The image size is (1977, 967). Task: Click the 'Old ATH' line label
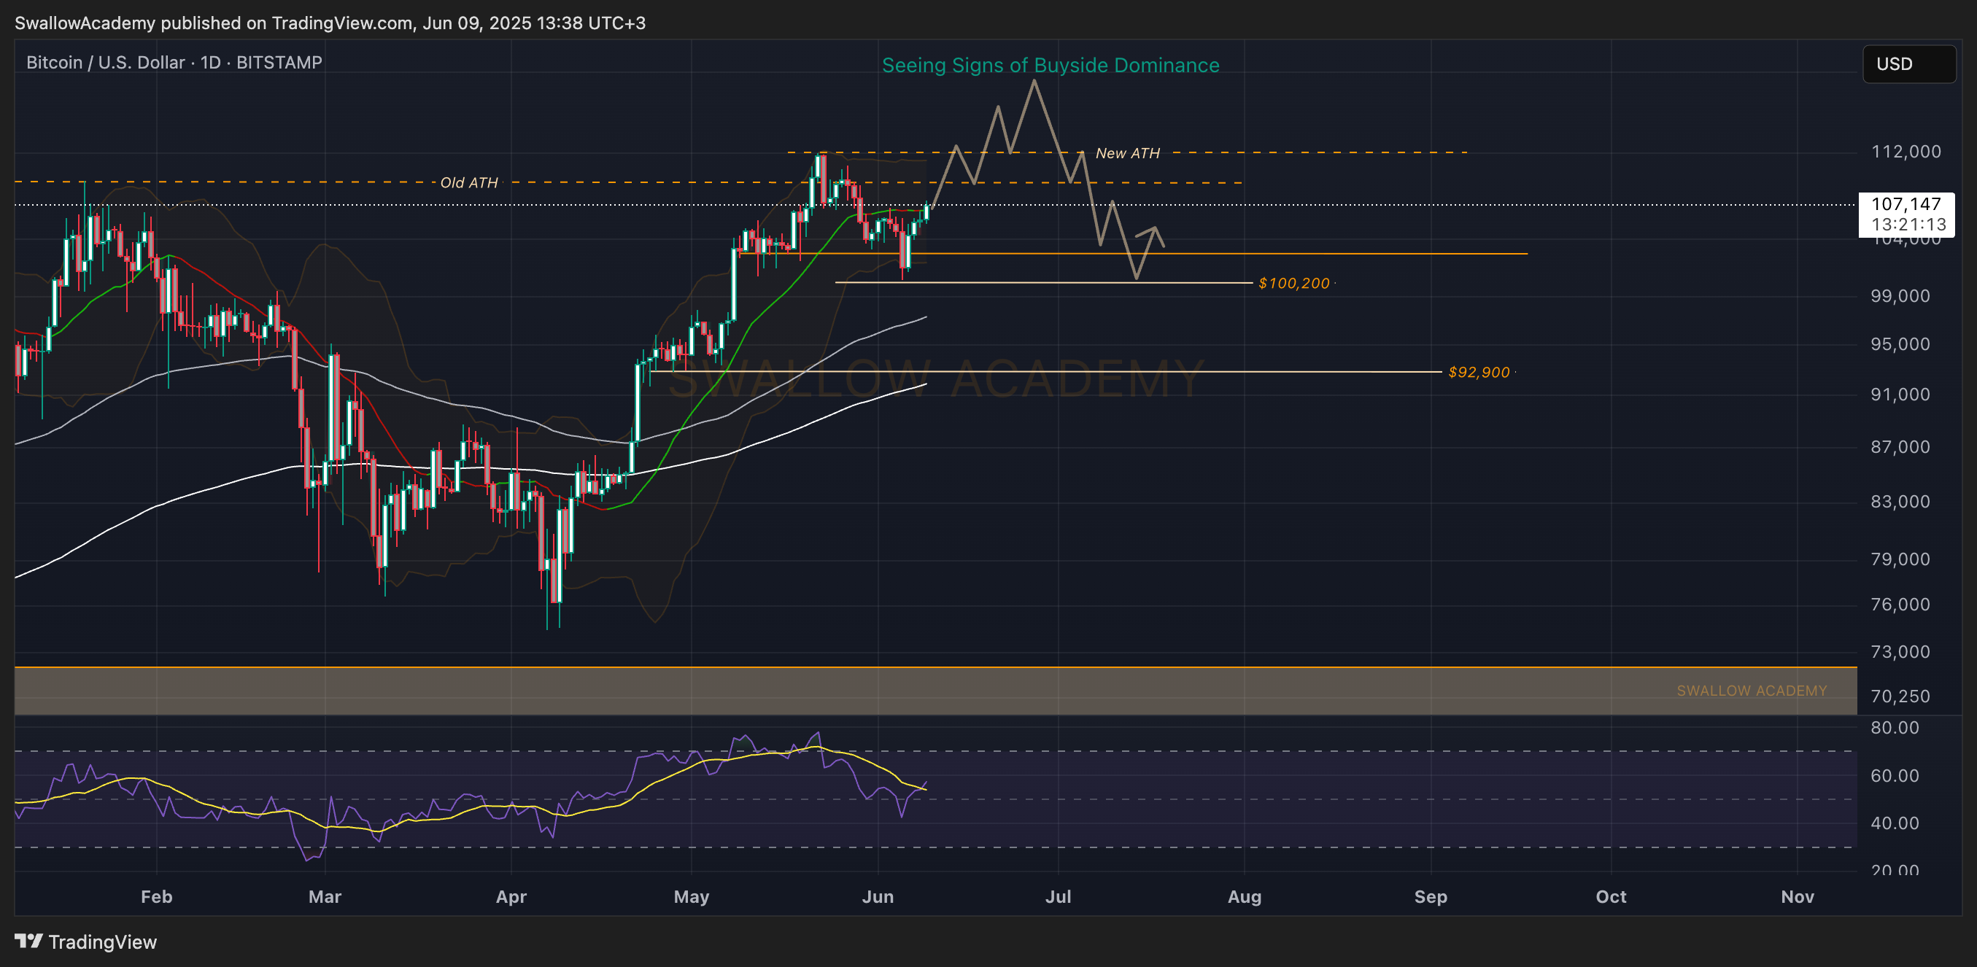click(x=468, y=182)
